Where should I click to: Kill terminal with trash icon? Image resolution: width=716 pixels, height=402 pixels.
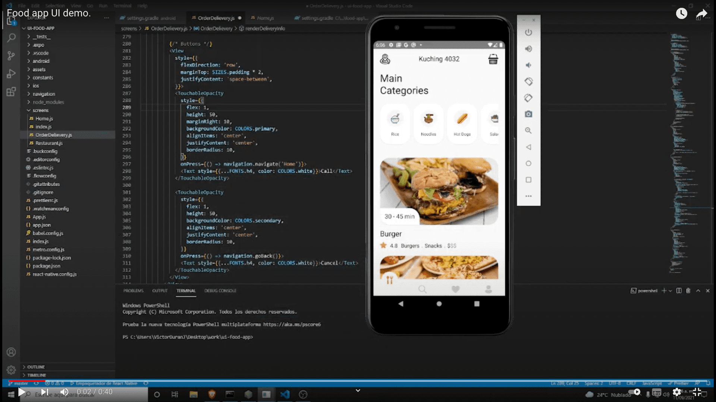(x=688, y=291)
